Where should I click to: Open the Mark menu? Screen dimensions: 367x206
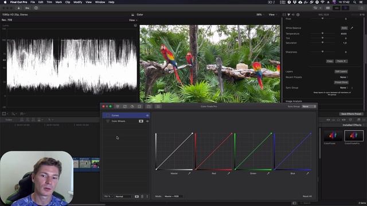pyautogui.click(x=58, y=2)
